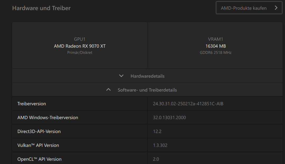This screenshot has width=285, height=164.
Task: Expand the Hardwaredetails section
Action: [x=147, y=76]
